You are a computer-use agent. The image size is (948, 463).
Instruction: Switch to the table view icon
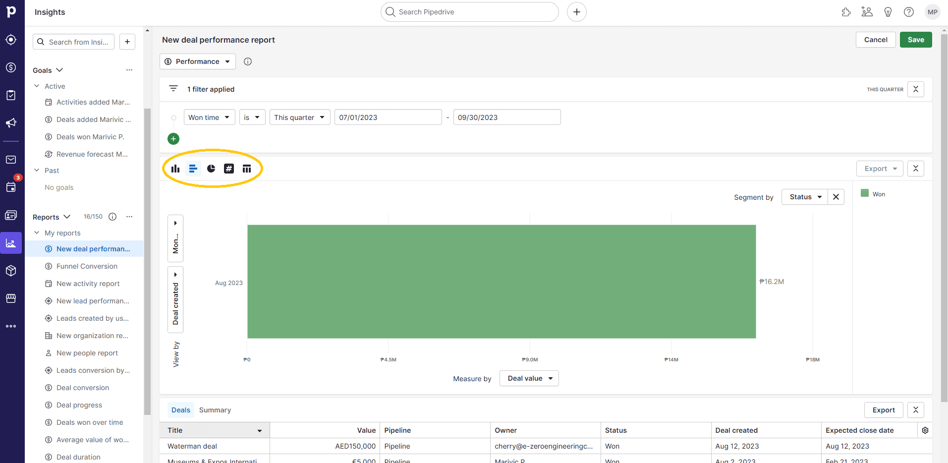point(247,169)
